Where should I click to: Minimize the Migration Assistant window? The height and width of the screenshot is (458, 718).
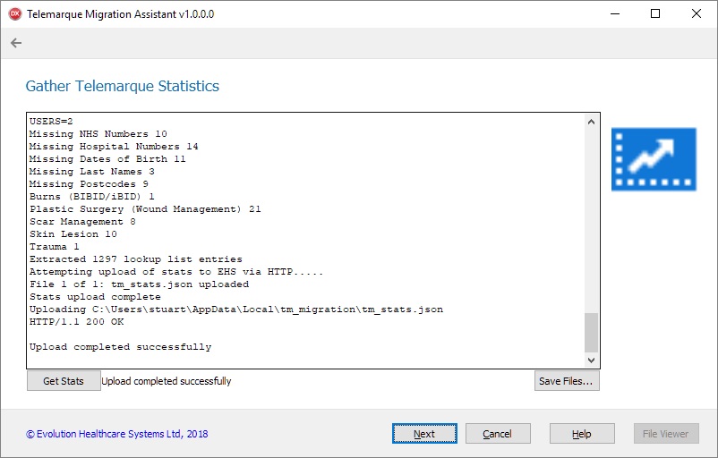point(614,14)
